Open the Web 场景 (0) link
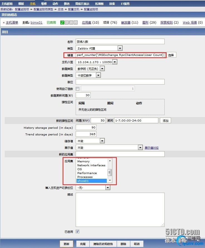Screen dimensions: 205x248 tap(190, 23)
